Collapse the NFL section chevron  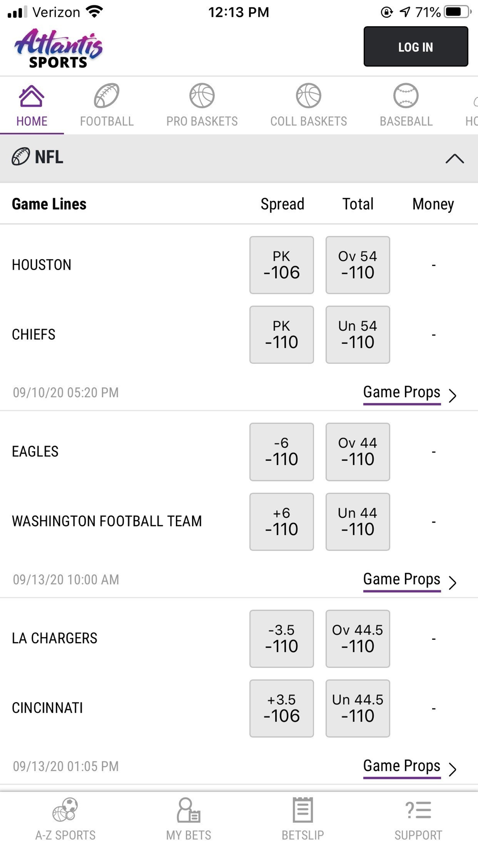(455, 158)
